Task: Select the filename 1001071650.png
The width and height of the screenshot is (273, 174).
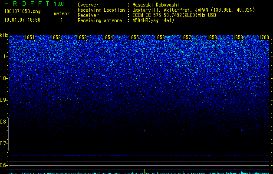Action: pyautogui.click(x=23, y=11)
